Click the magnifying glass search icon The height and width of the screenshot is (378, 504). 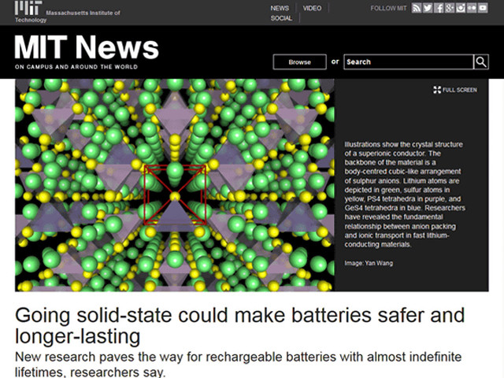coord(480,61)
